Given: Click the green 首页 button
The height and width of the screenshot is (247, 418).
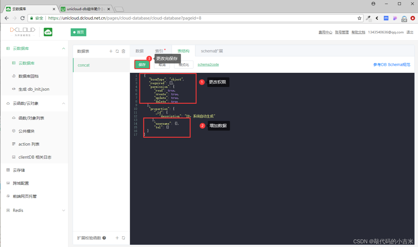Looking at the screenshot, I should coord(78,32).
